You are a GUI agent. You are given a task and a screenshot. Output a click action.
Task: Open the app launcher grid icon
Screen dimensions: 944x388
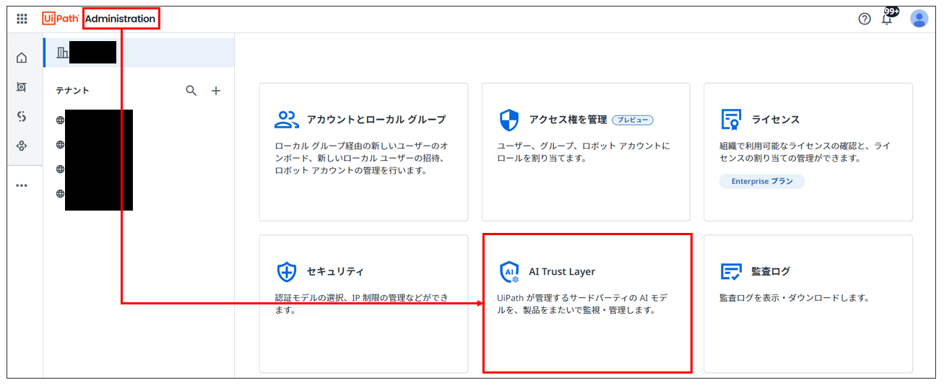tap(22, 19)
